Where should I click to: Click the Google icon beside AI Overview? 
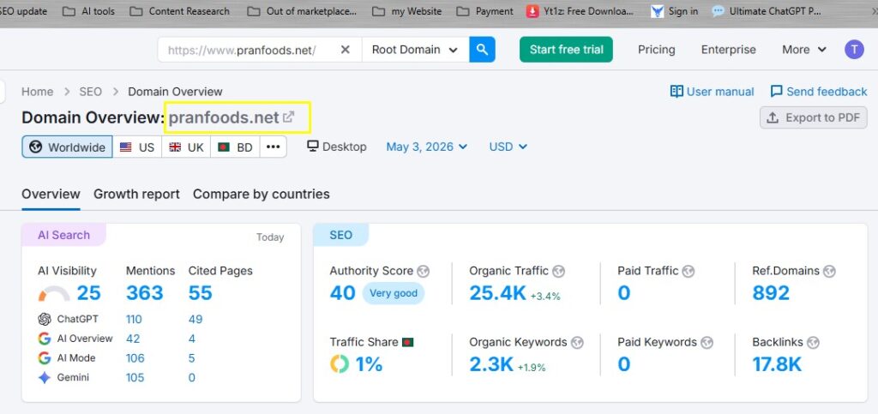click(x=45, y=339)
